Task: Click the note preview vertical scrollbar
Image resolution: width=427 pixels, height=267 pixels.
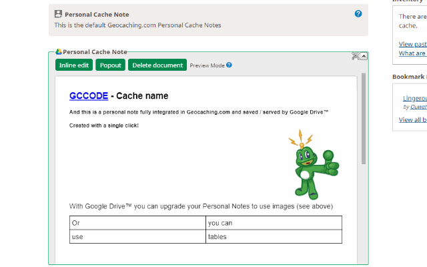Action: 363,119
